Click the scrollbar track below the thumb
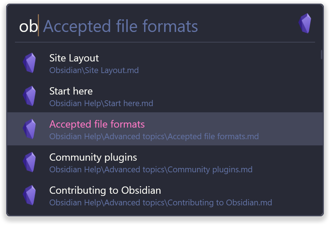 click(322, 138)
